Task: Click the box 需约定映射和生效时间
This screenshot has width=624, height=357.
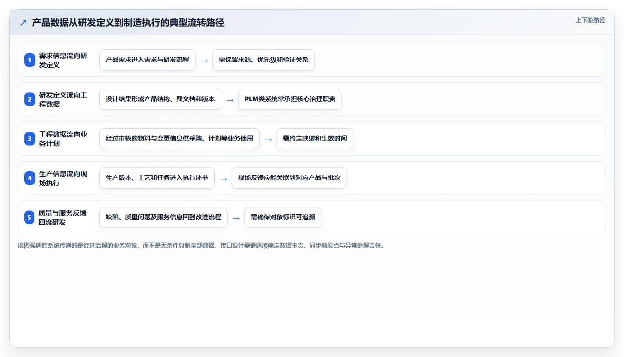Action: pyautogui.click(x=315, y=139)
